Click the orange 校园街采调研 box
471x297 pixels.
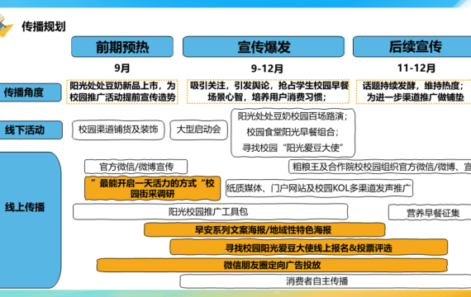(x=152, y=188)
